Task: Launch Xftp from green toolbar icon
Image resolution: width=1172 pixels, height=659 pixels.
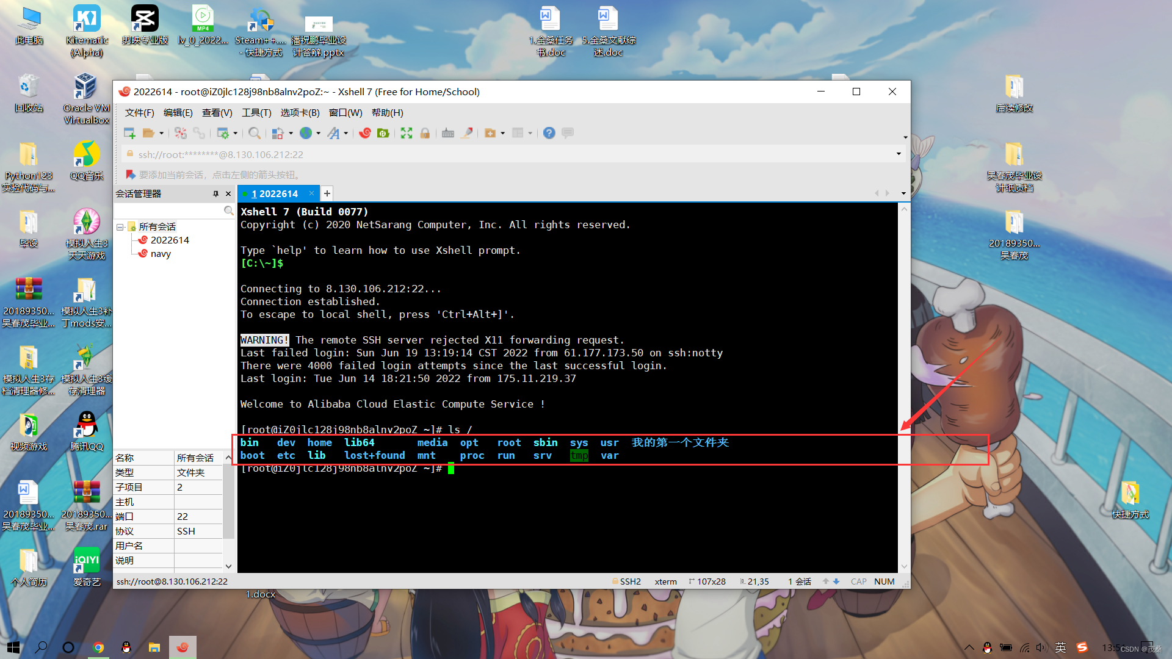Action: tap(383, 133)
